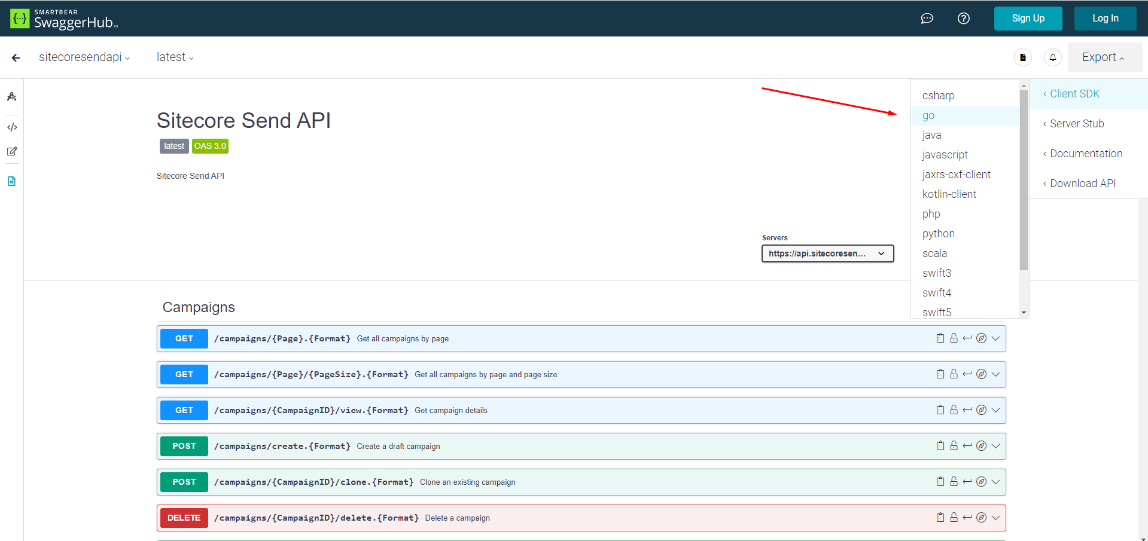Select Download API in Export menu
This screenshot has width=1148, height=541.
pyautogui.click(x=1088, y=184)
